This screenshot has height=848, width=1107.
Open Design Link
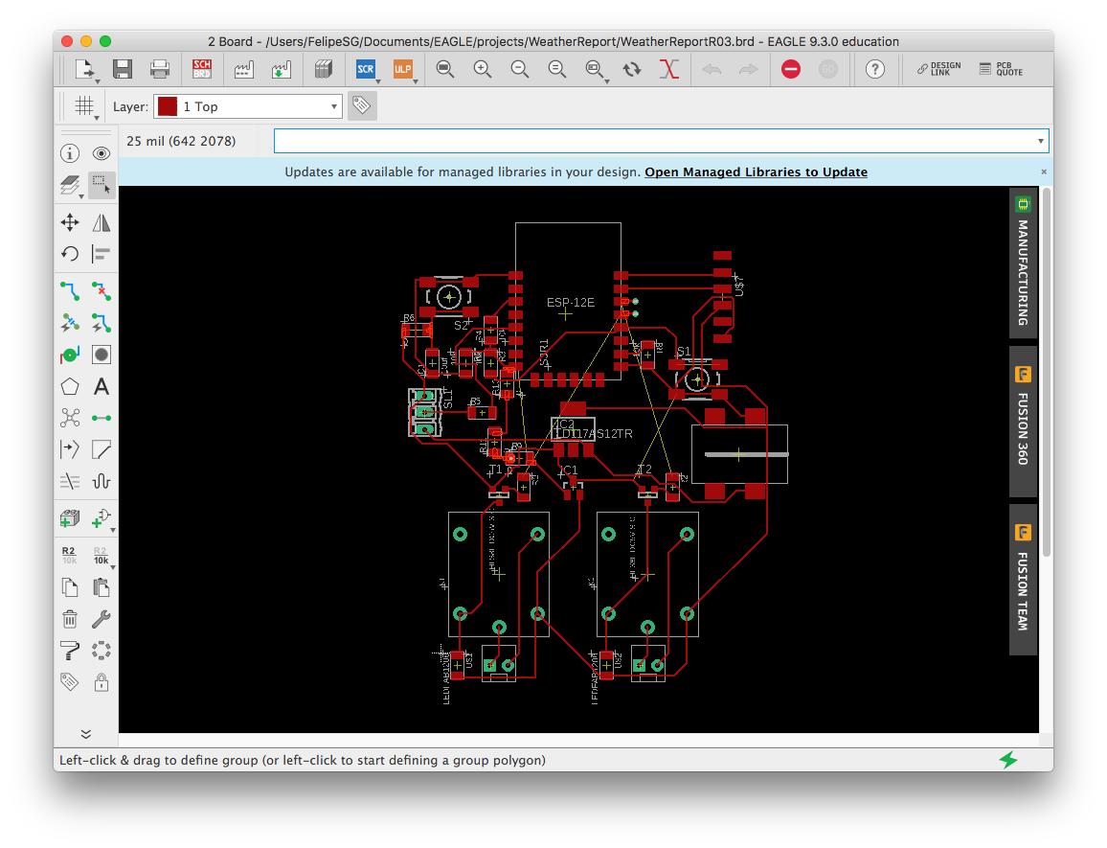pos(939,69)
